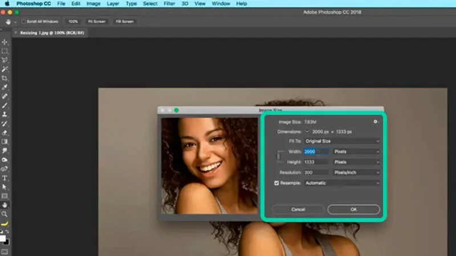Open the View menu

click(x=200, y=3)
